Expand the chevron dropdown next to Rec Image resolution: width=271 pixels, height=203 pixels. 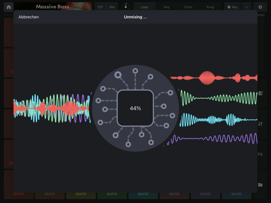point(247,7)
